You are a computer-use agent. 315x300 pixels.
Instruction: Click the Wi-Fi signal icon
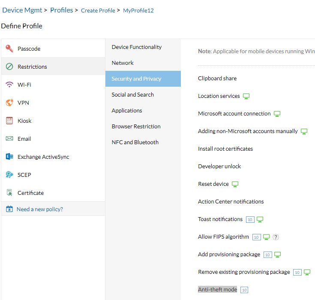(x=9, y=85)
